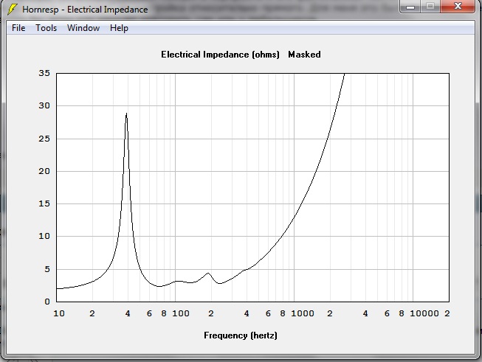Click the 'Frequency (hertz)' axis label
The image size is (482, 362).
click(x=241, y=335)
